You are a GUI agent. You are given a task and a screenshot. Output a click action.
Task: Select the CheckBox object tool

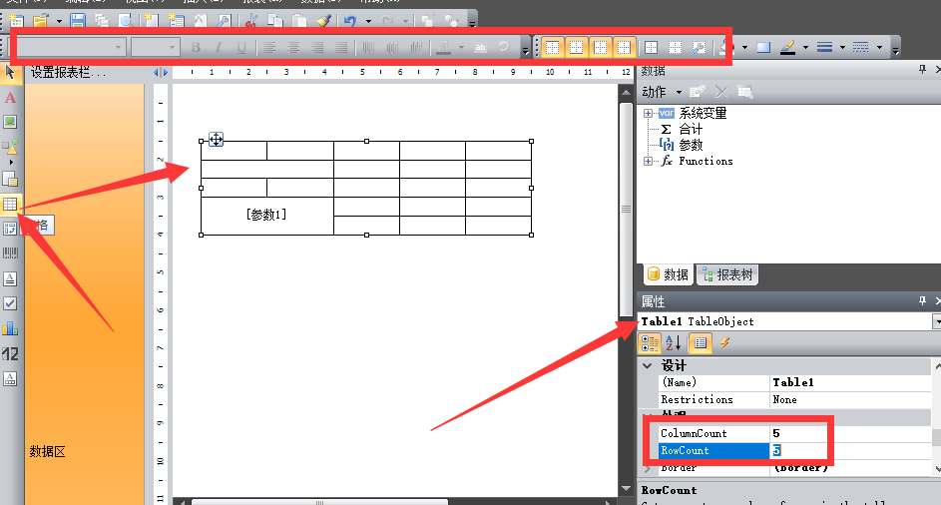10,303
